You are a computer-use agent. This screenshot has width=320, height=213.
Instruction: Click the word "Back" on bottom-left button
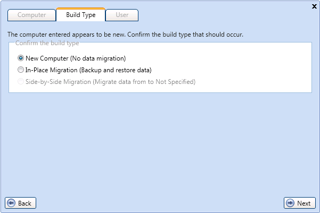click(x=24, y=203)
